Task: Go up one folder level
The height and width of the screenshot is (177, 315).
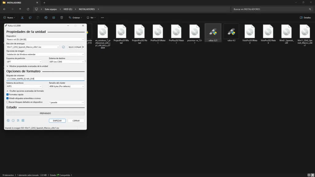Action: tap(20, 9)
